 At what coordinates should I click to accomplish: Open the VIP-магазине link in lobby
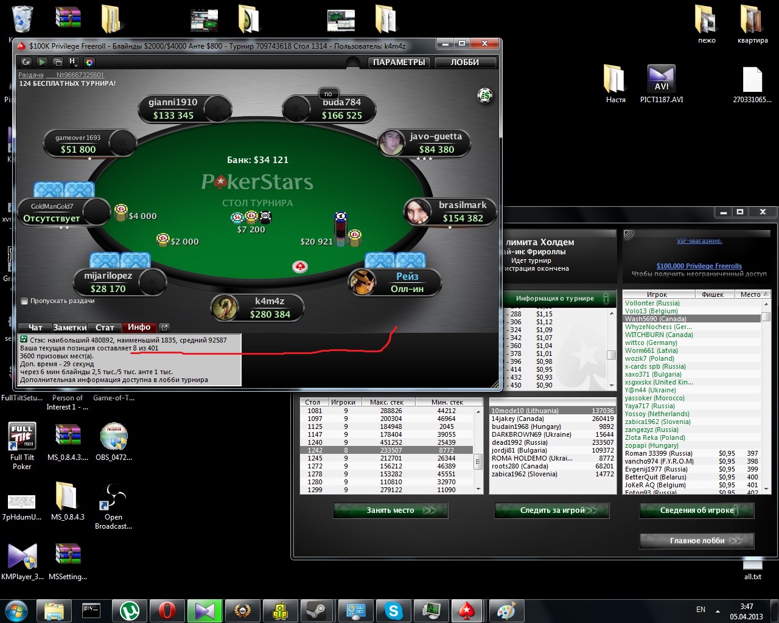(x=699, y=241)
